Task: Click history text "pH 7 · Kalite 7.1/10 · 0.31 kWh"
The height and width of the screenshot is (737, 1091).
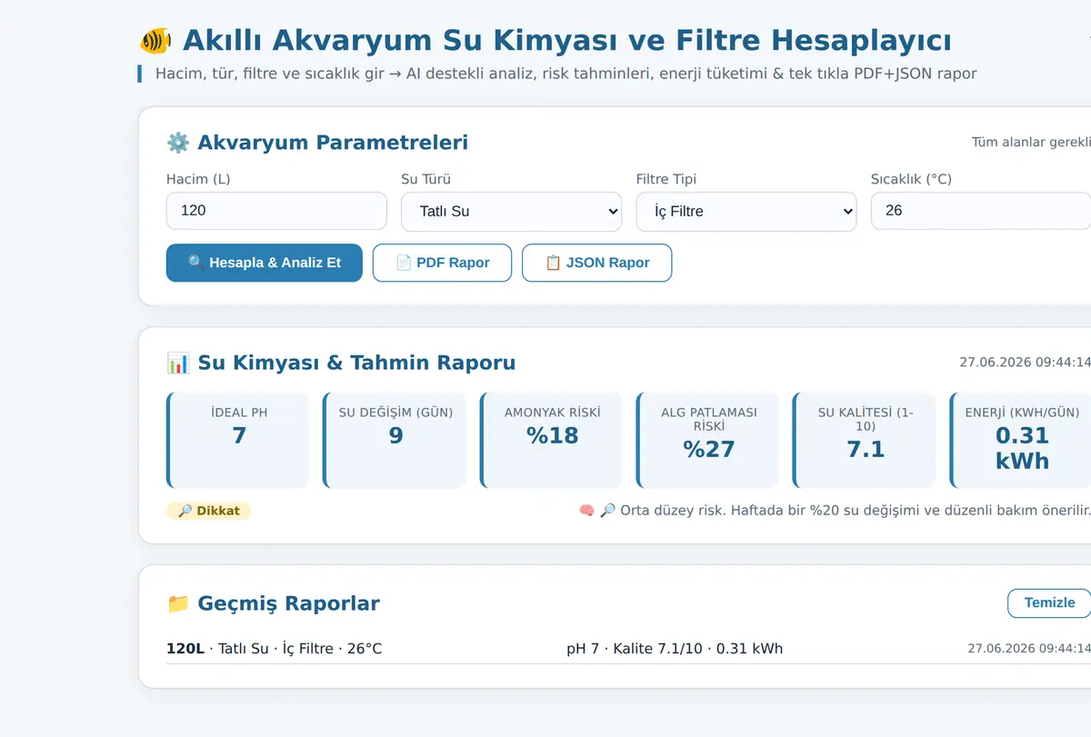Action: click(675, 649)
